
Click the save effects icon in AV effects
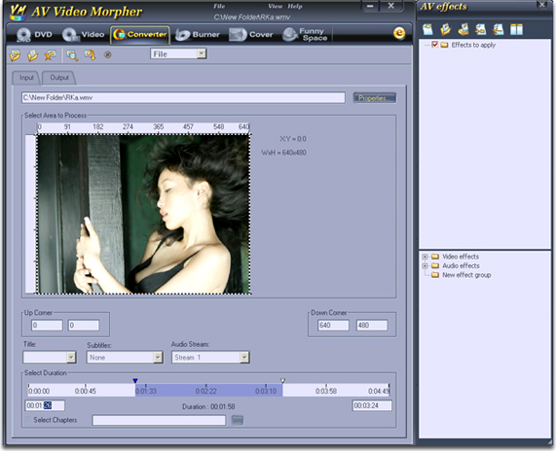[463, 29]
